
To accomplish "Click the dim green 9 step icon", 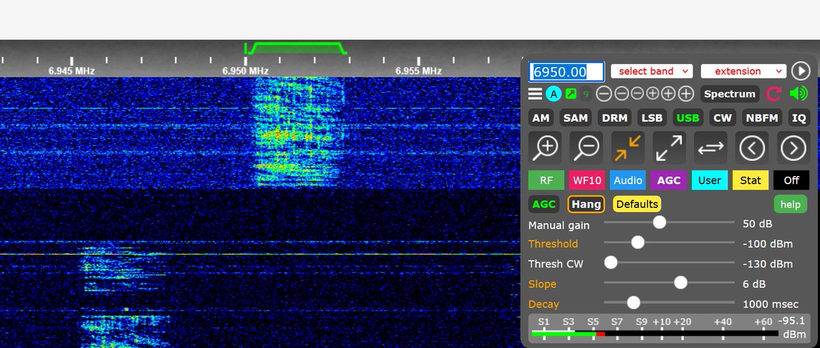I will click(586, 94).
